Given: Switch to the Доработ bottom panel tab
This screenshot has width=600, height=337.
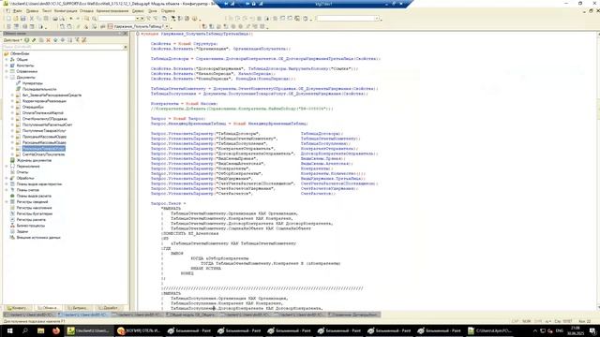Looking at the screenshot, I should tap(109, 308).
